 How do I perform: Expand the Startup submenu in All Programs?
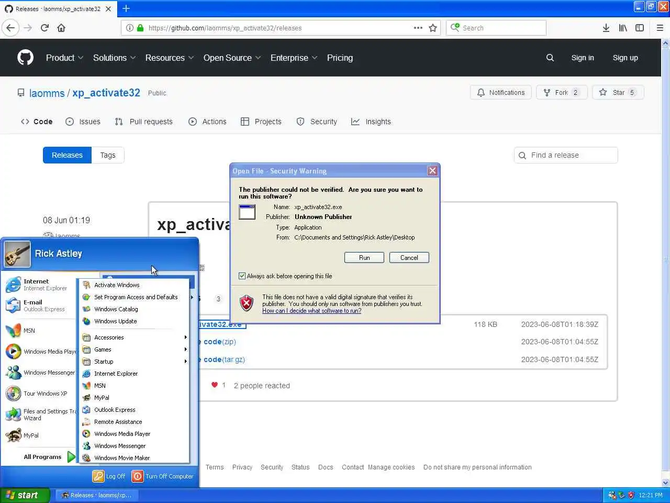tap(134, 362)
